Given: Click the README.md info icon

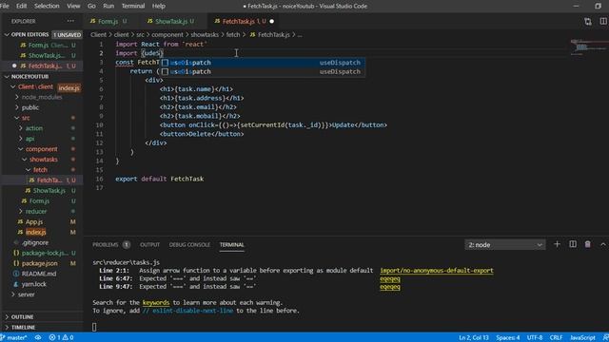Looking at the screenshot, I should point(16,274).
